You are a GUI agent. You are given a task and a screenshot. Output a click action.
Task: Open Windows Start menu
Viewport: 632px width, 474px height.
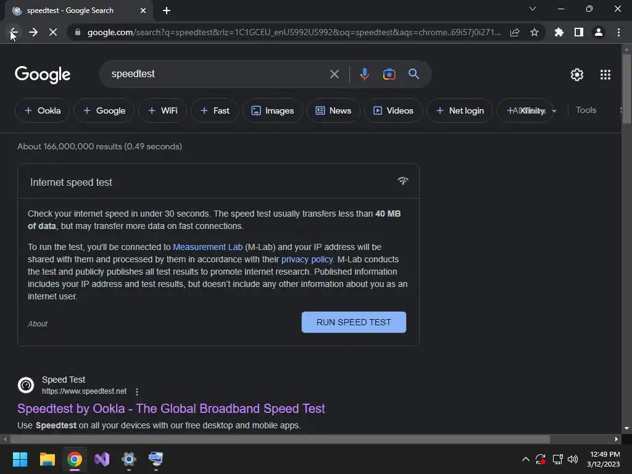20,459
